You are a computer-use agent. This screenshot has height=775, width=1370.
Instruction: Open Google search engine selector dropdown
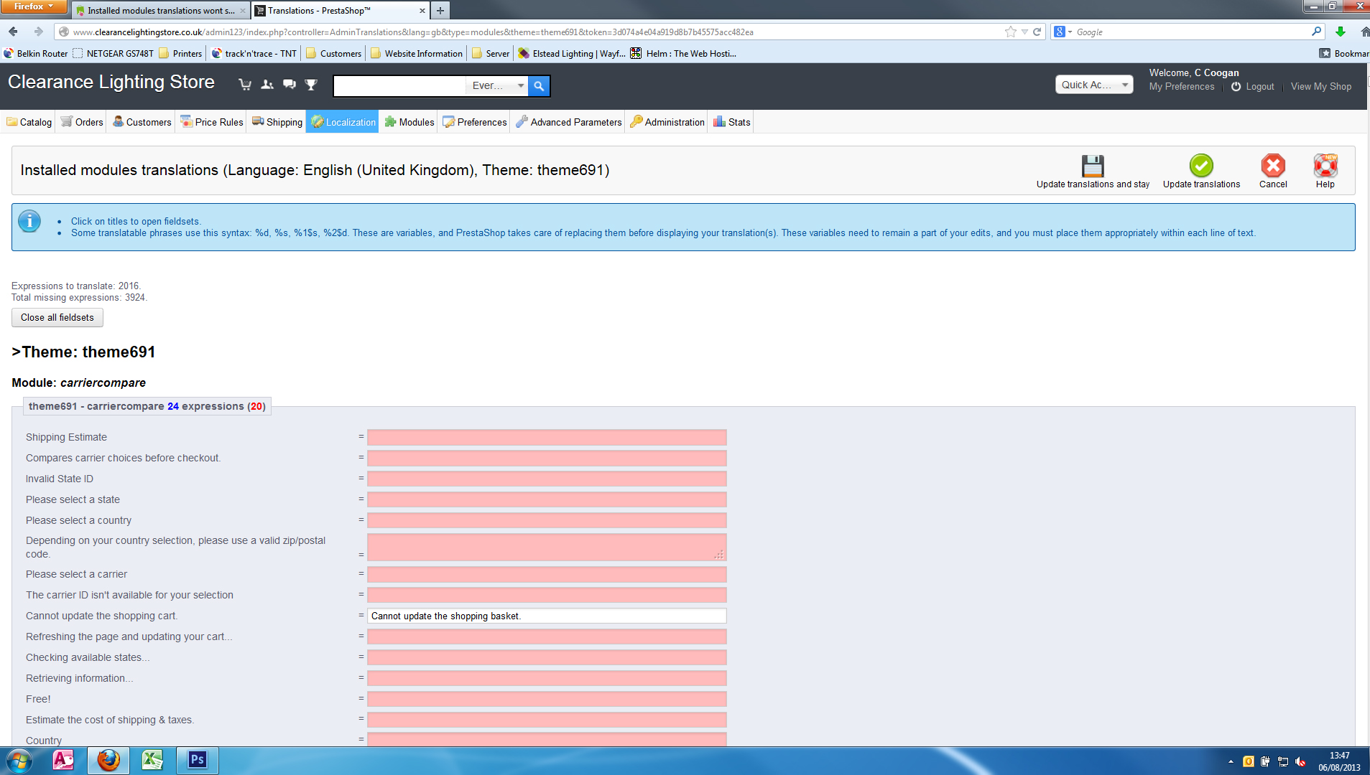point(1063,32)
